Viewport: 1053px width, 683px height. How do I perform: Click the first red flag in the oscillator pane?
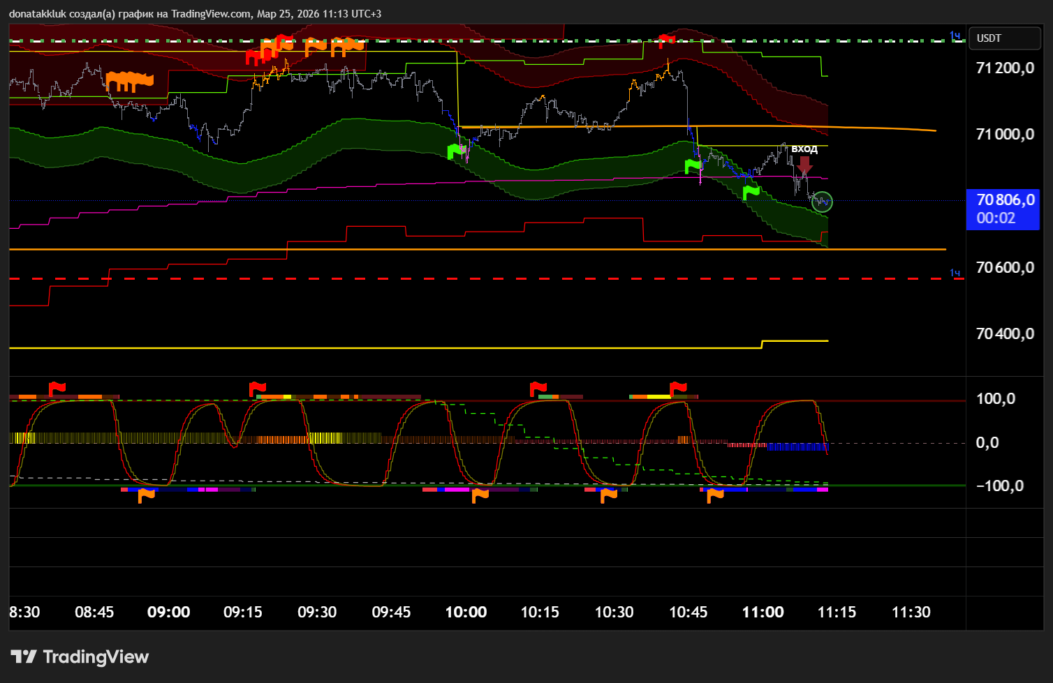(x=57, y=388)
